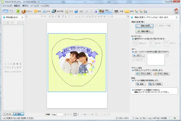Click the デザイン呼出 button
181x121 pixels.
click(x=161, y=74)
